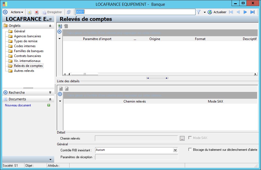Click the Descriptif column header

coord(249,39)
